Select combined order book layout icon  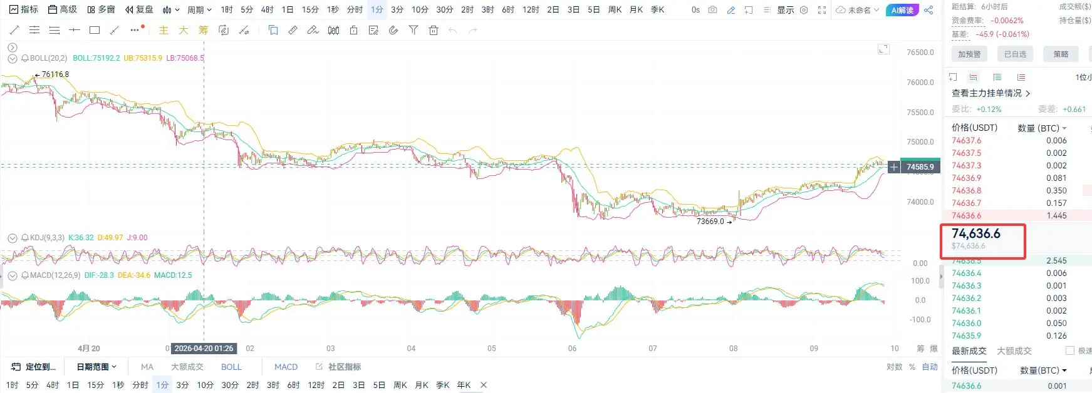pyautogui.click(x=973, y=77)
